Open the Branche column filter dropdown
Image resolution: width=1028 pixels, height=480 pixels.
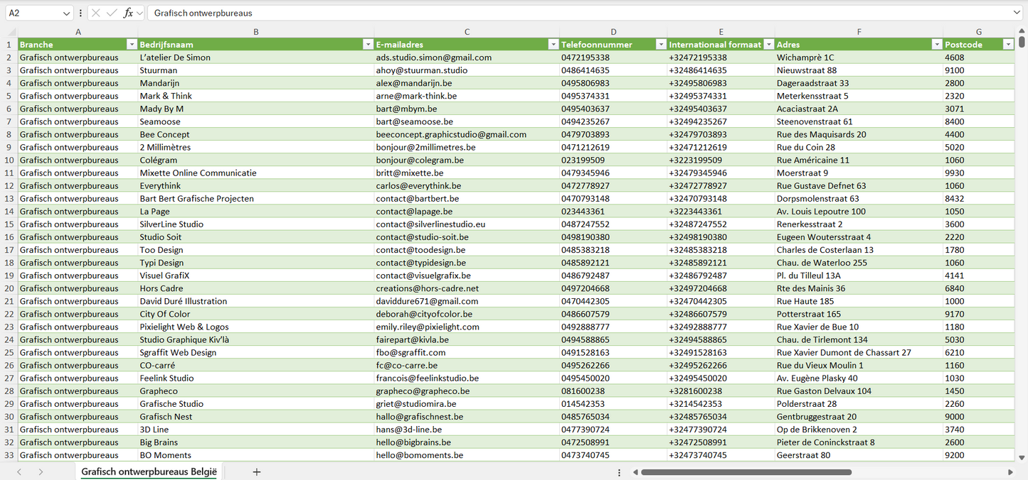click(x=131, y=45)
